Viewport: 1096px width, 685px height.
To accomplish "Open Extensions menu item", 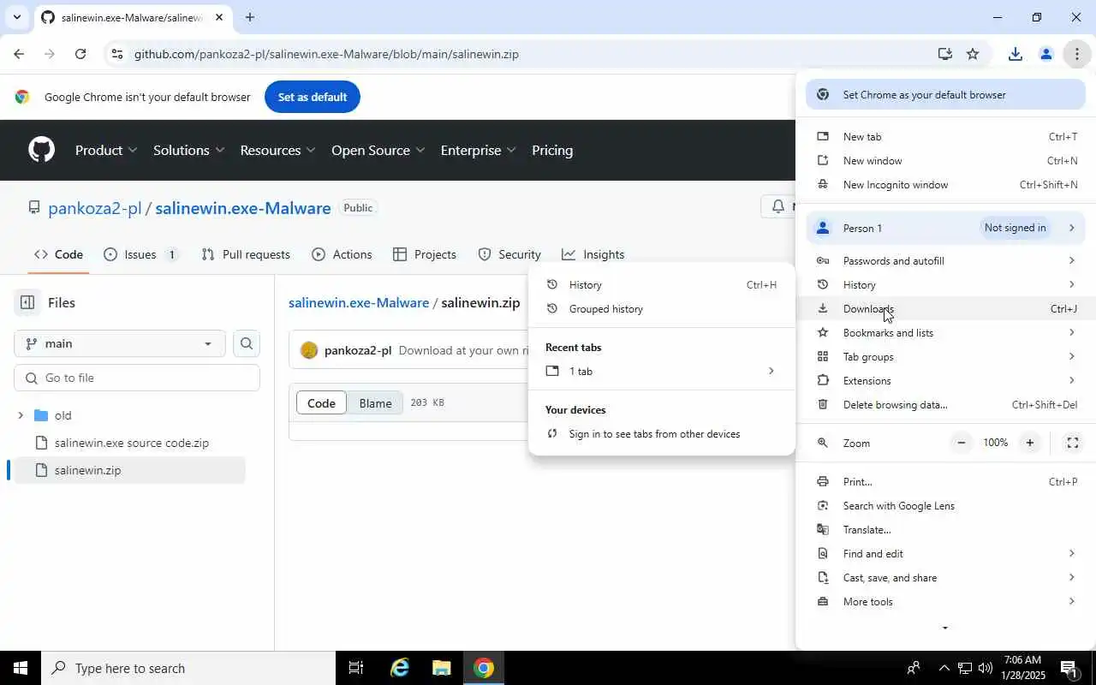I will (945, 381).
